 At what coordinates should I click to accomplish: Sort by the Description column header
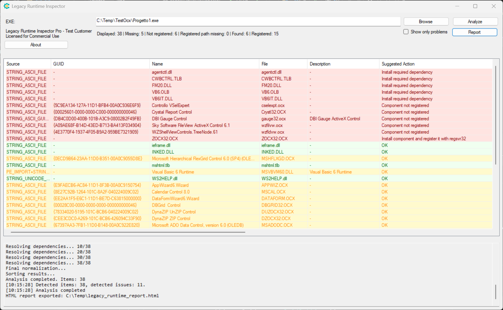pos(343,64)
